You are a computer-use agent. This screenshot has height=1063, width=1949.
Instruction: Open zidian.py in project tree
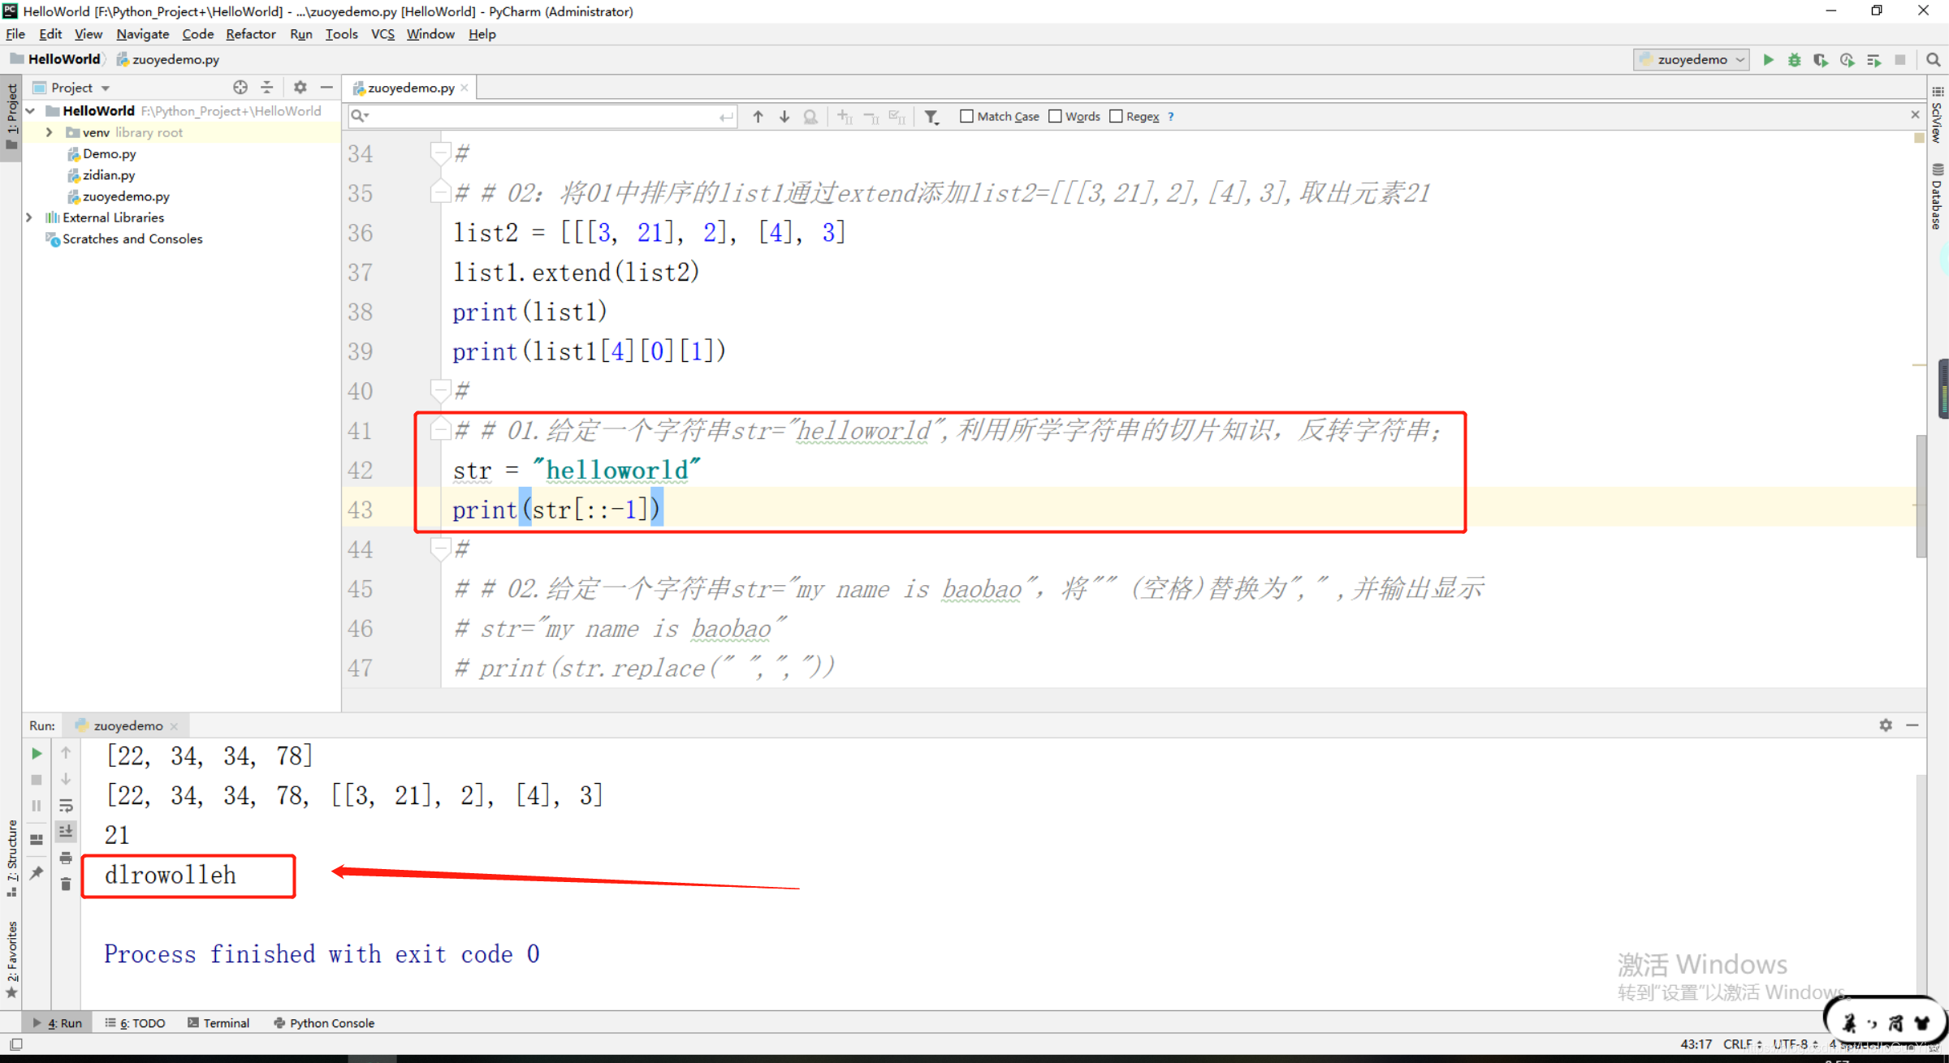tap(108, 174)
